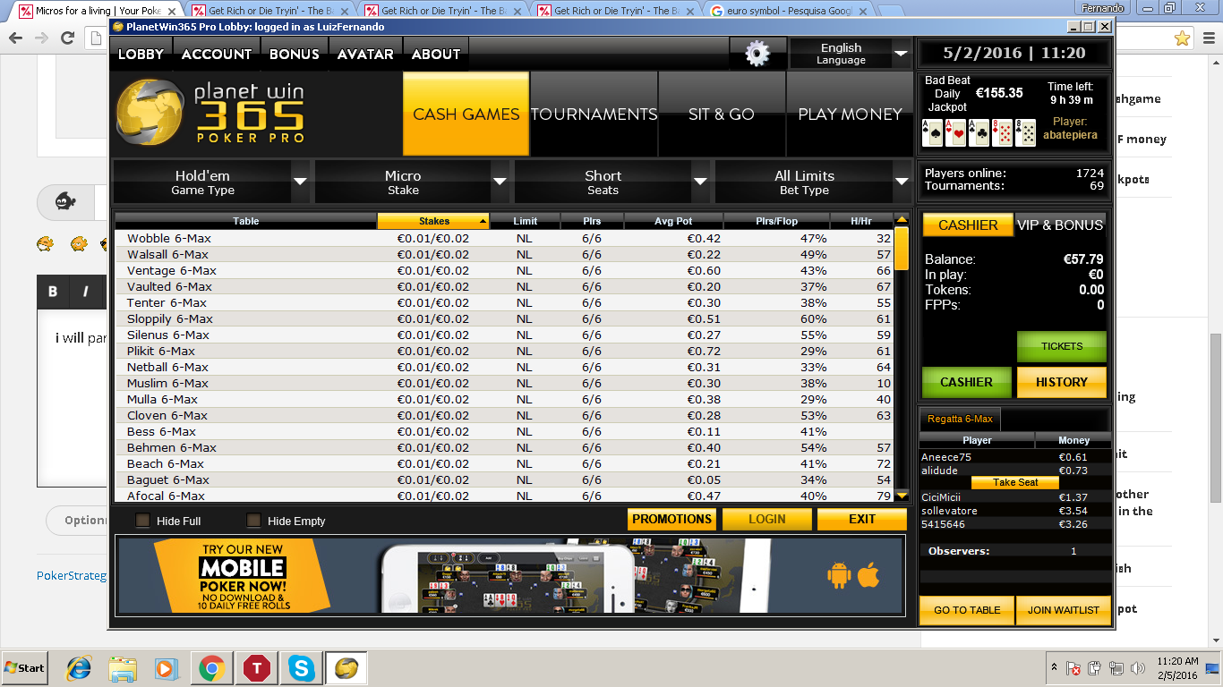The width and height of the screenshot is (1223, 687).
Task: Switch to Chrome on the taskbar
Action: 211,668
